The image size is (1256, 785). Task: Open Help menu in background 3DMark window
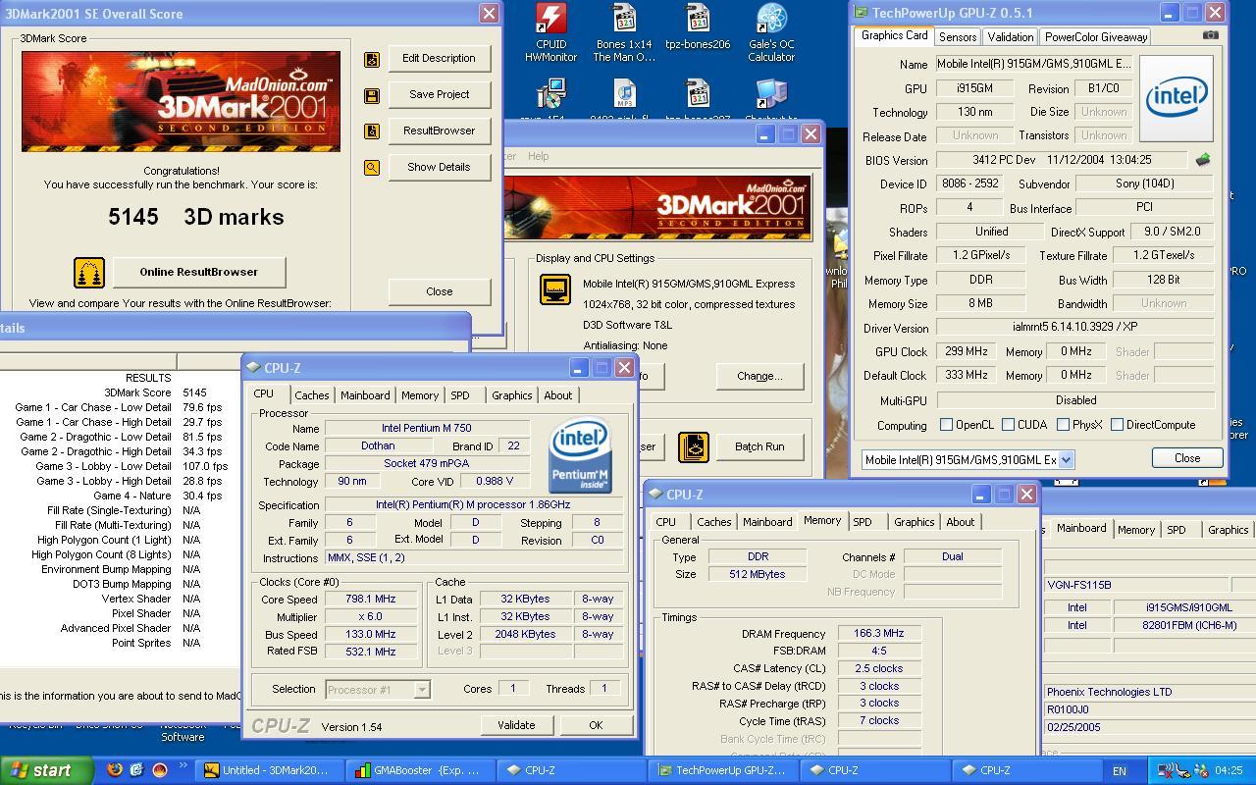[538, 156]
